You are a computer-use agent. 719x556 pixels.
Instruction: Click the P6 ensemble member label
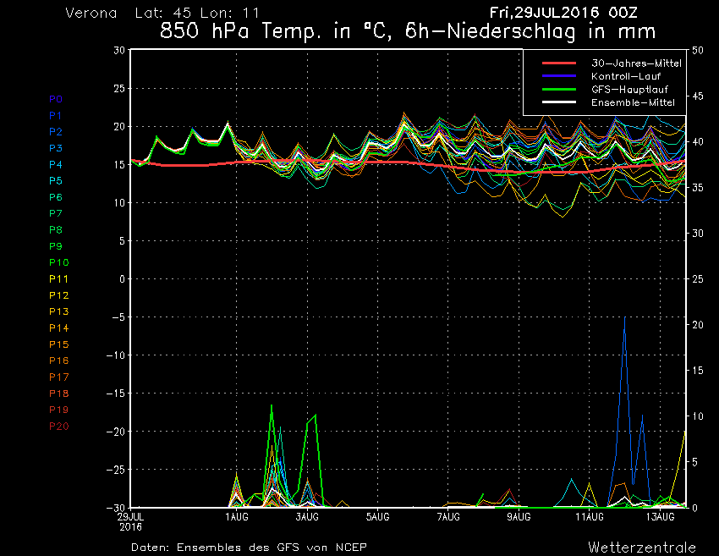[56, 197]
